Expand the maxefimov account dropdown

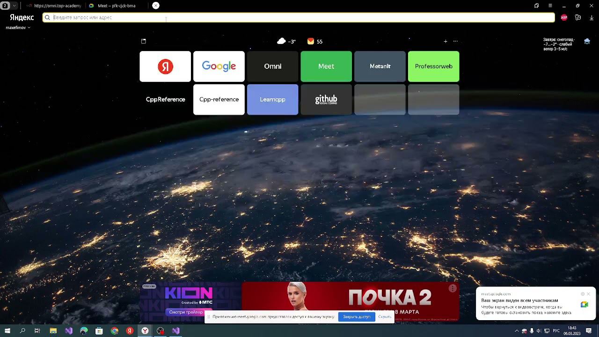coord(18,28)
